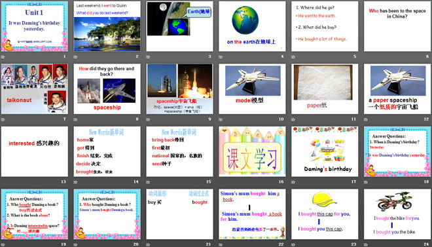The width and height of the screenshot is (432, 247).
Task: Select the 'How did they go there' slide
Action: (x=107, y=89)
